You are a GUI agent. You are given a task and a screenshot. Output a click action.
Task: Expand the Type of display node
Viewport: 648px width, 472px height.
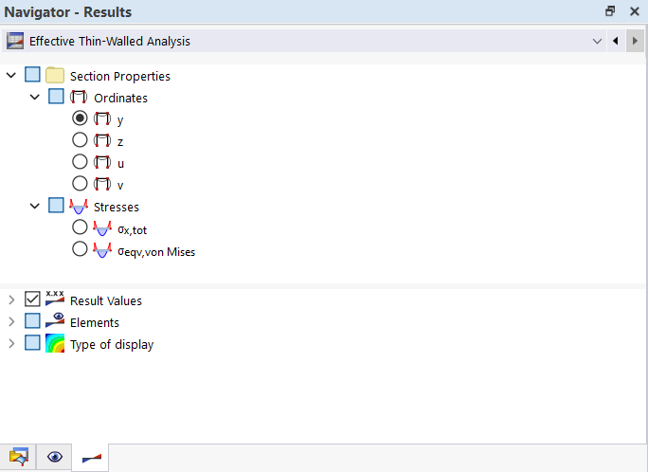(x=11, y=343)
